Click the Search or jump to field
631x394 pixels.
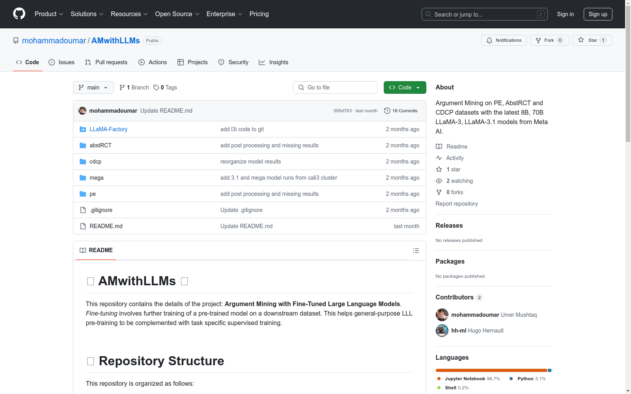[485, 14]
